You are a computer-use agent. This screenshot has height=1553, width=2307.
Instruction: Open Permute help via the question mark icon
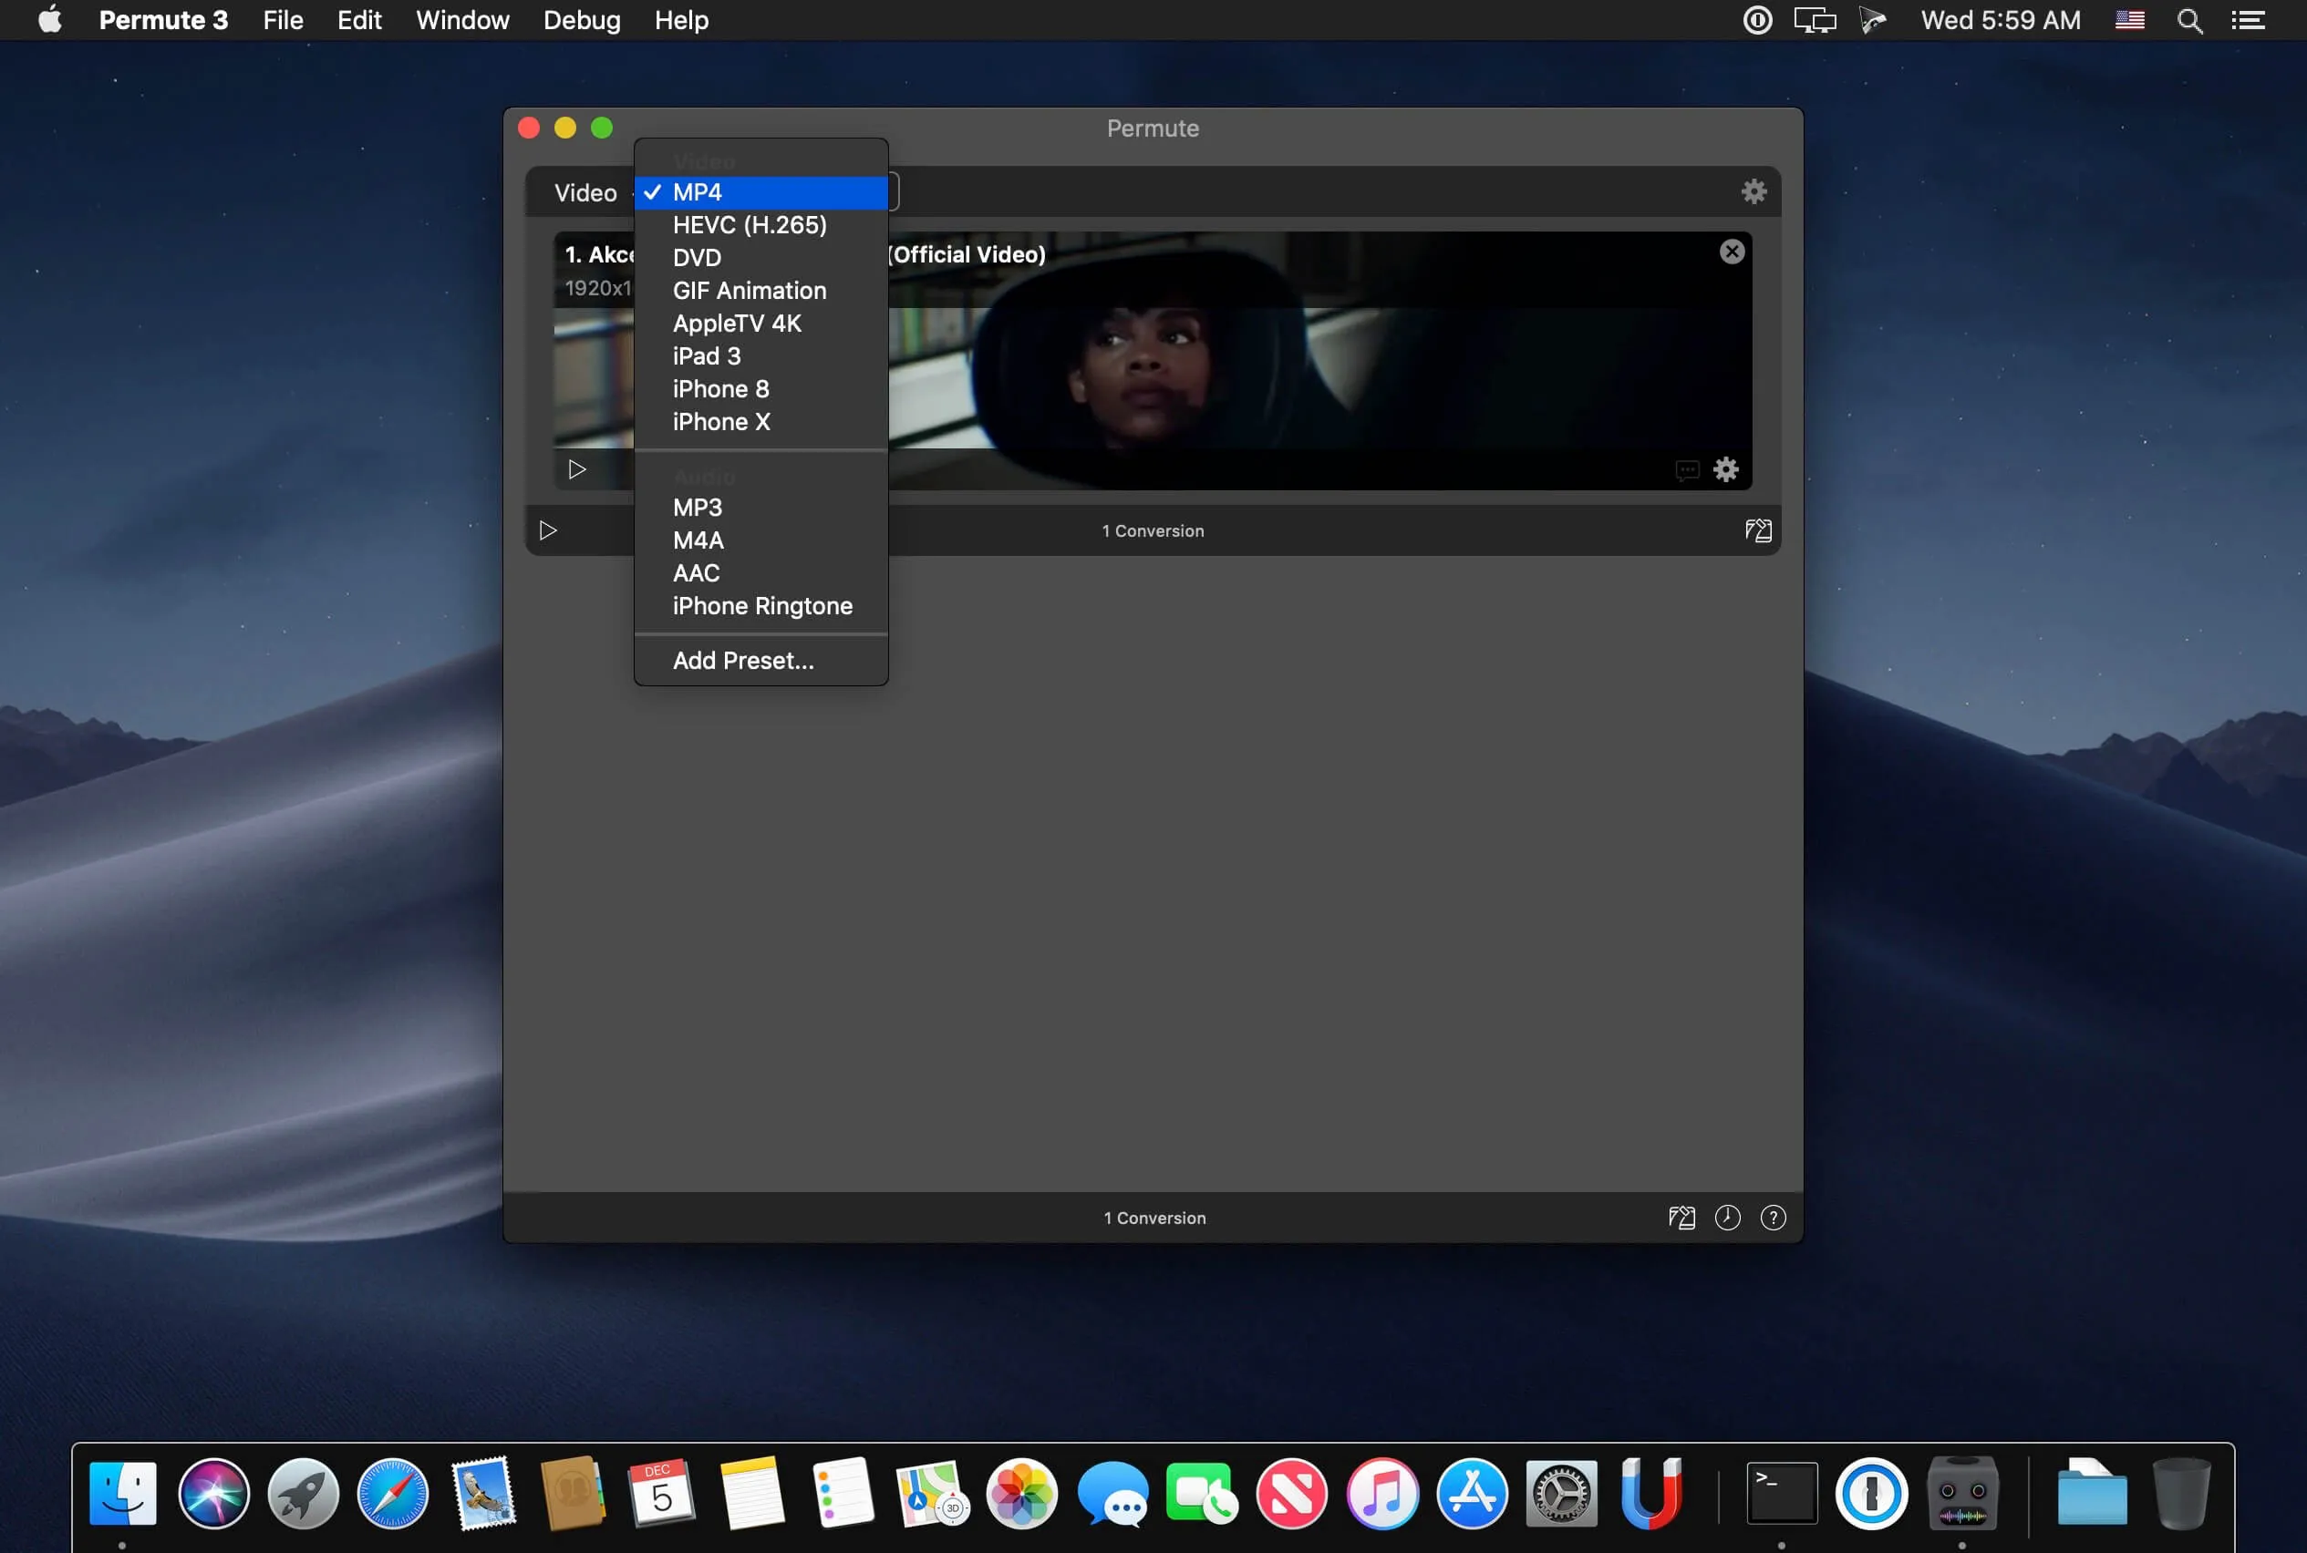tap(1772, 1218)
